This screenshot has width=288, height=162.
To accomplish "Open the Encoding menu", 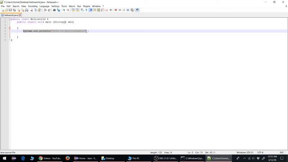I will pos(33,6).
